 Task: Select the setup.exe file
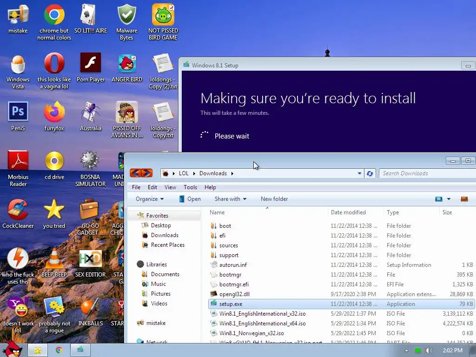pyautogui.click(x=342, y=304)
